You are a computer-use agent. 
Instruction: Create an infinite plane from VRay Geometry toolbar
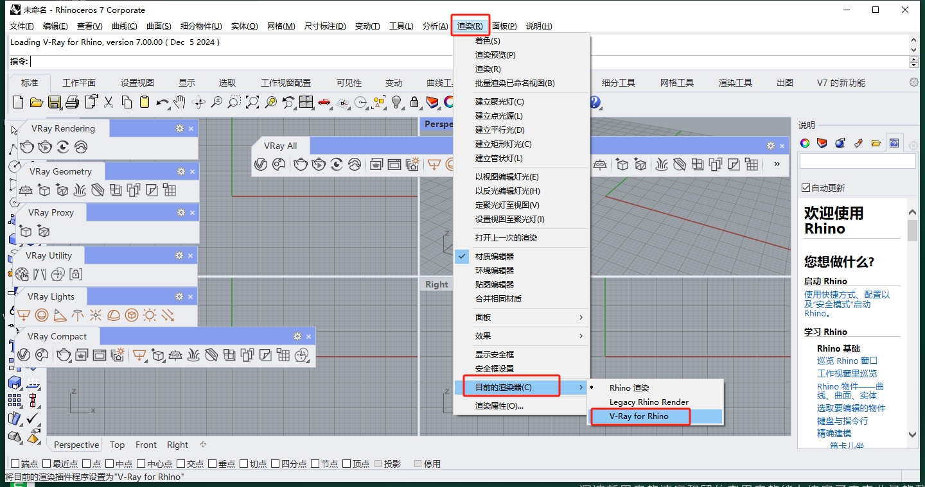(x=25, y=191)
